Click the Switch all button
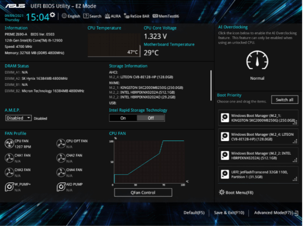 284,100
